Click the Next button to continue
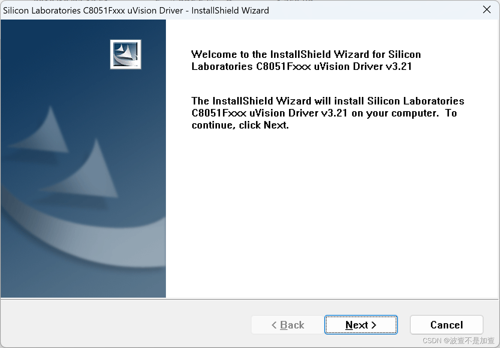Image resolution: width=500 pixels, height=348 pixels. pyautogui.click(x=361, y=325)
